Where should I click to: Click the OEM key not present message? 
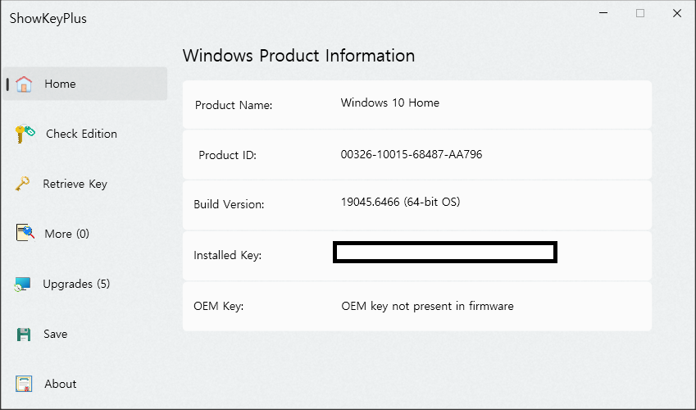click(427, 306)
